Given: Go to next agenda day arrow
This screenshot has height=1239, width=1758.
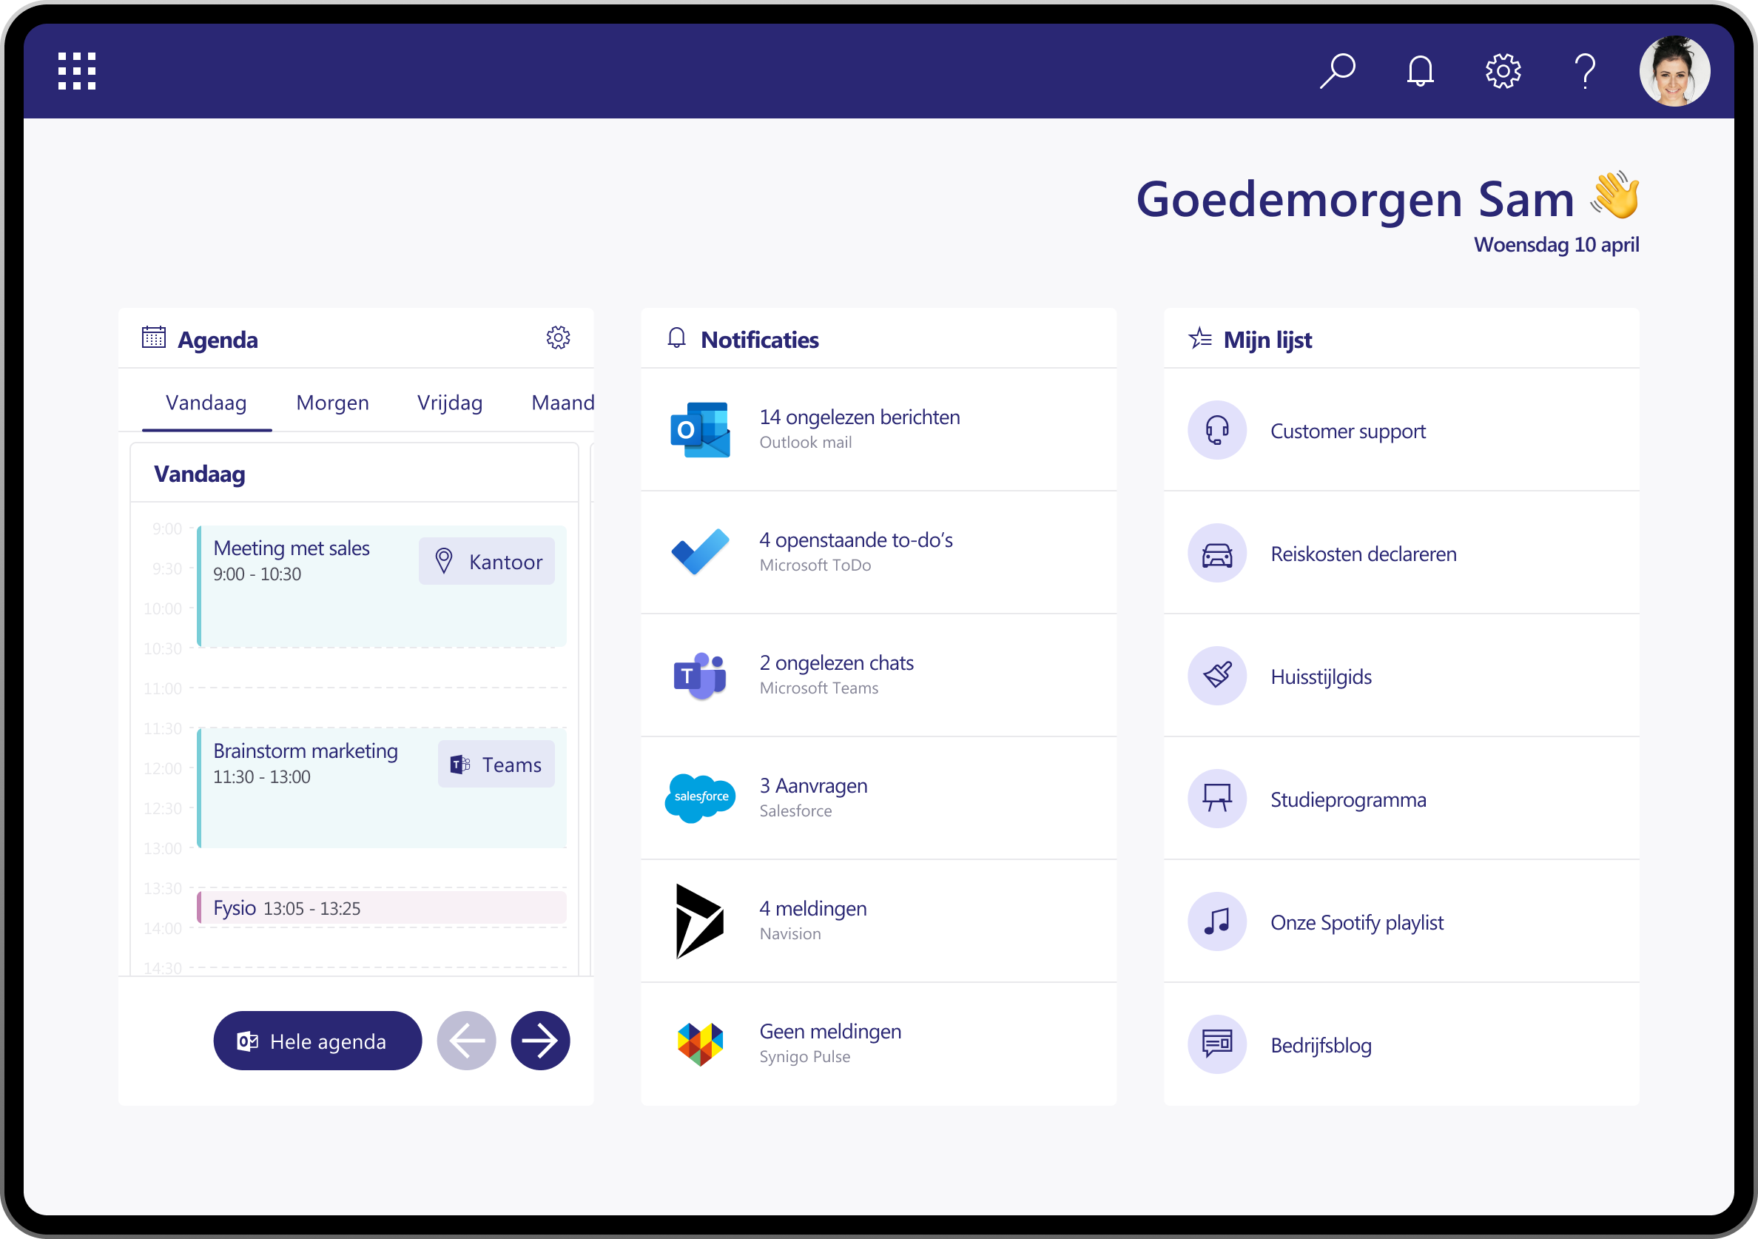Looking at the screenshot, I should 541,1041.
